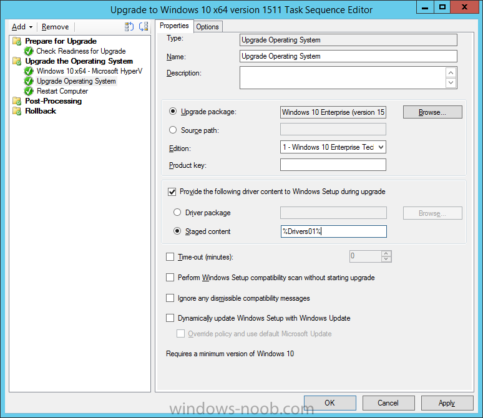This screenshot has width=483, height=418.
Task: Decrease the time-out spinner value
Action: 386,259
